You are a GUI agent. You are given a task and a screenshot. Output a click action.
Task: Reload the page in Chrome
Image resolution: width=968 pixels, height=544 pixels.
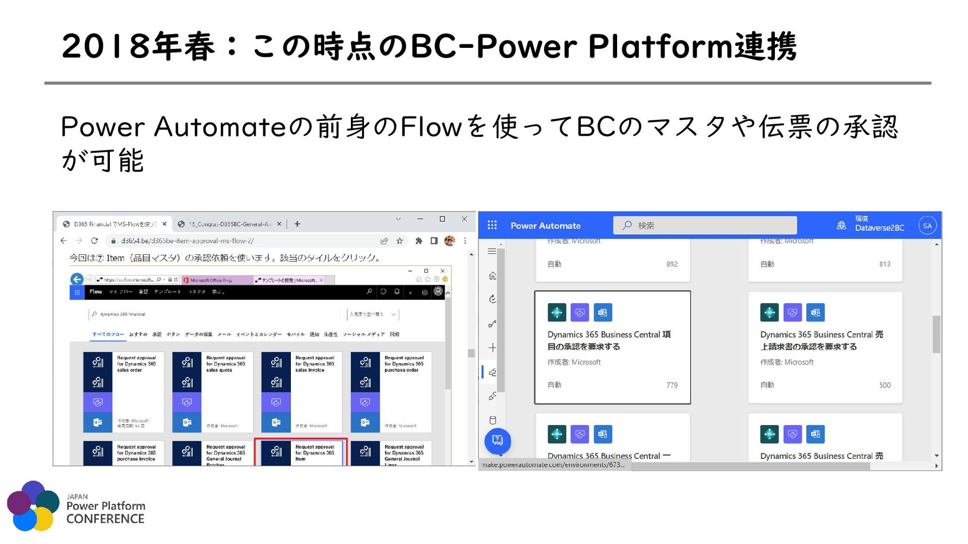[94, 241]
